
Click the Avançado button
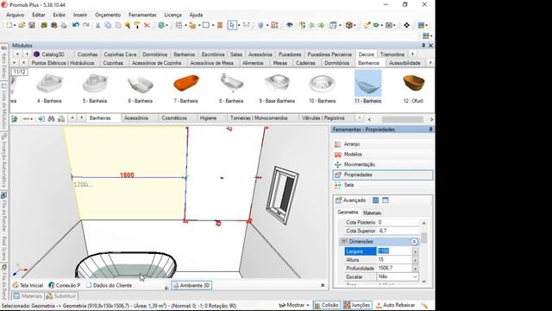coord(351,200)
